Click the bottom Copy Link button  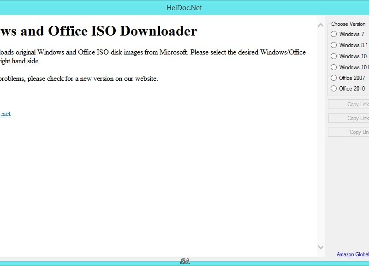[x=349, y=132]
